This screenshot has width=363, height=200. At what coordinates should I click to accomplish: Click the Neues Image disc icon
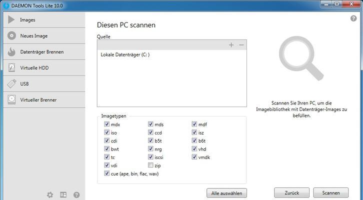(11, 35)
